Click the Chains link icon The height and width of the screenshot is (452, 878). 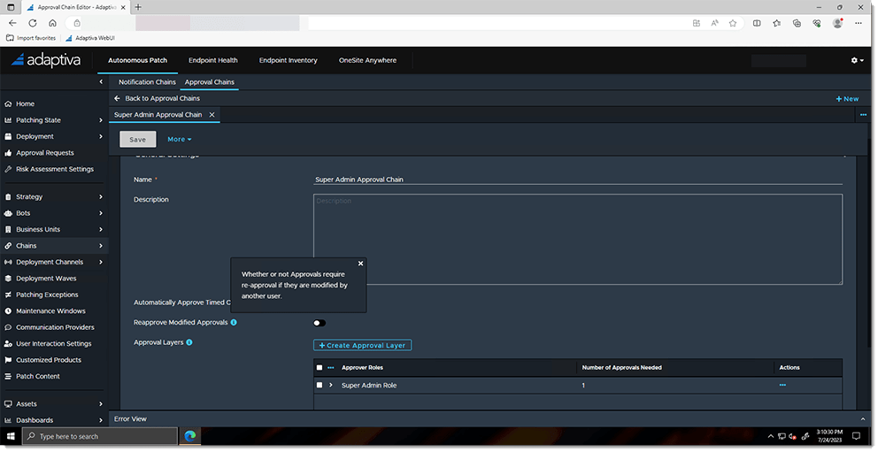coord(8,246)
